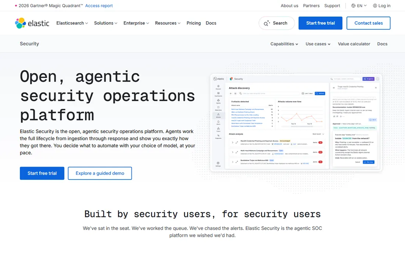Click the heading "Open, agentic security operations platform"
The height and width of the screenshot is (253, 405).
point(108,96)
